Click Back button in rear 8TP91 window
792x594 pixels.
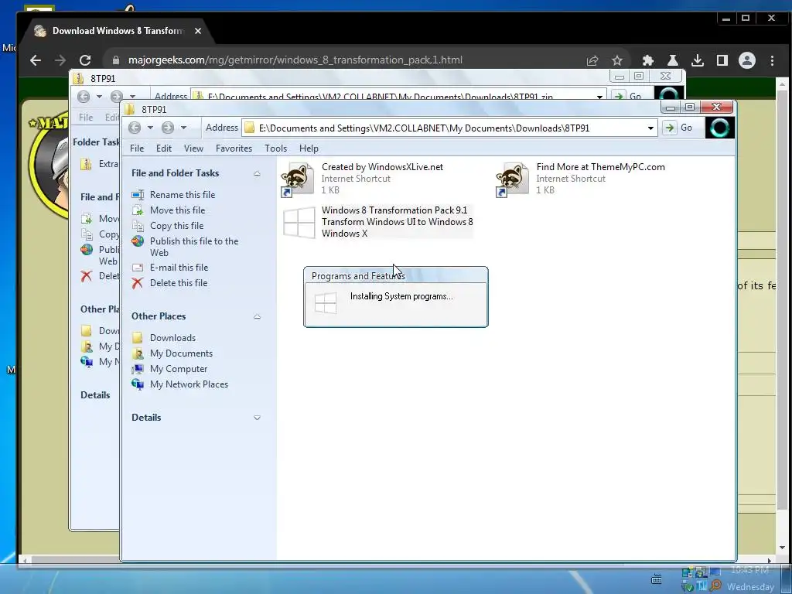[84, 96]
